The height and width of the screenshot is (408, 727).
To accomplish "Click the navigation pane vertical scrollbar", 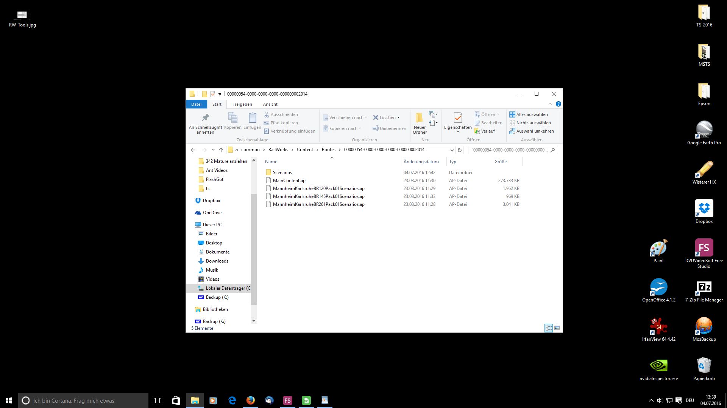I will pyautogui.click(x=254, y=249).
